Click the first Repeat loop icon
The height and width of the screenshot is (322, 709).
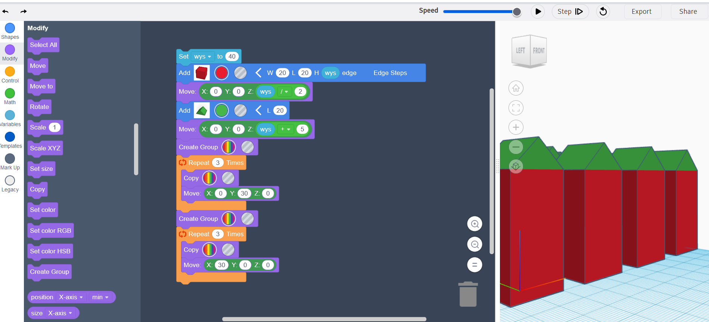point(183,163)
